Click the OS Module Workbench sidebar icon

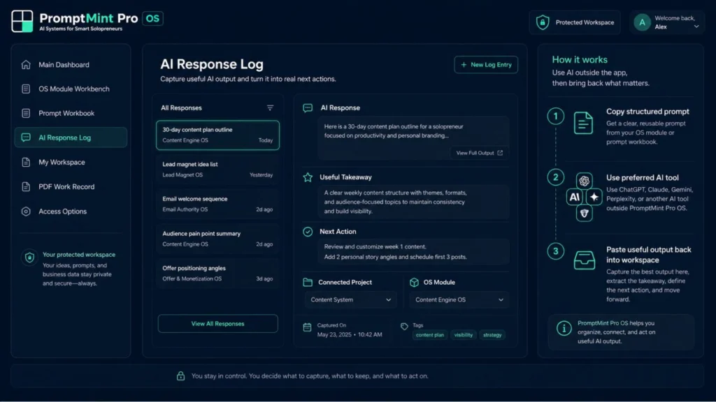pyautogui.click(x=26, y=89)
